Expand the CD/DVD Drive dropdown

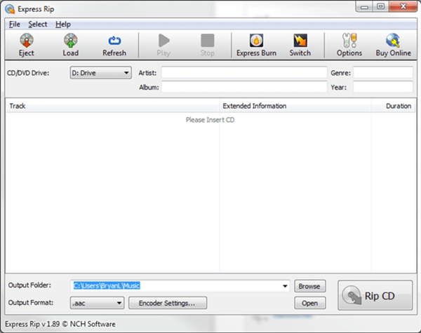[100, 73]
